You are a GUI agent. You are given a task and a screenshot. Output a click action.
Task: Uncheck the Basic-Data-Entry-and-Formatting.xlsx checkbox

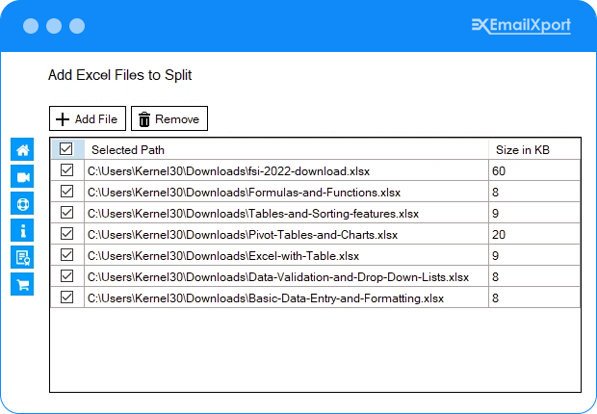pyautogui.click(x=67, y=298)
